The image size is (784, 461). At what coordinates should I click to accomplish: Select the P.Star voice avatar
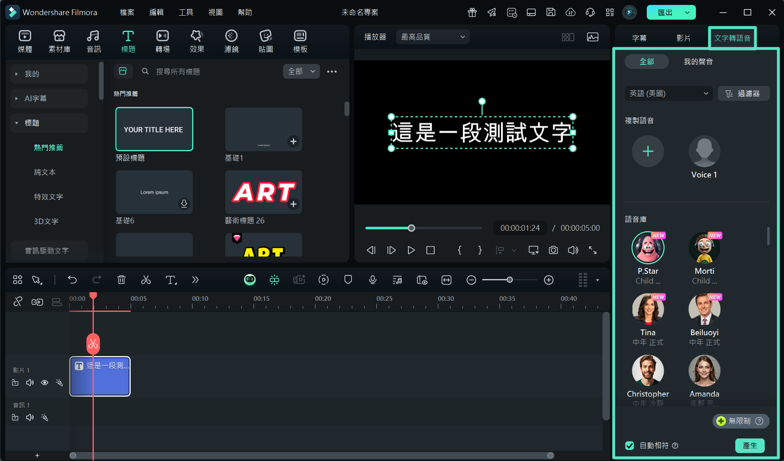648,248
